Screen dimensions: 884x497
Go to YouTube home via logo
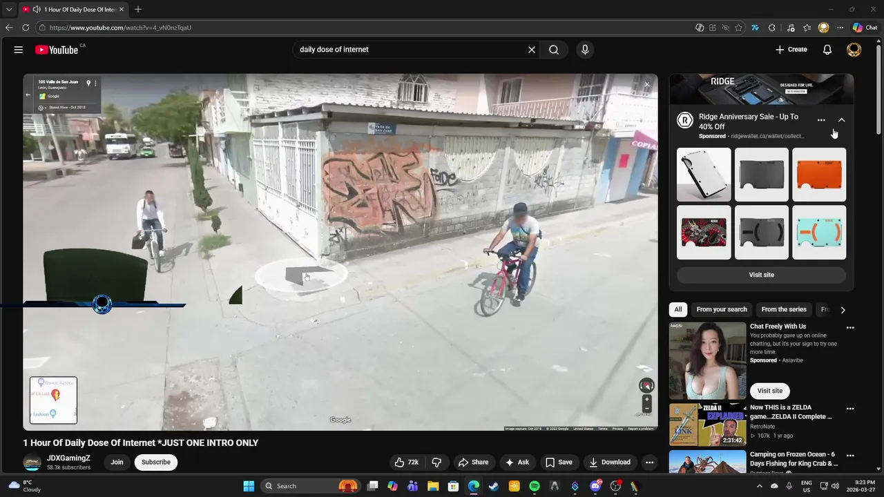point(57,50)
